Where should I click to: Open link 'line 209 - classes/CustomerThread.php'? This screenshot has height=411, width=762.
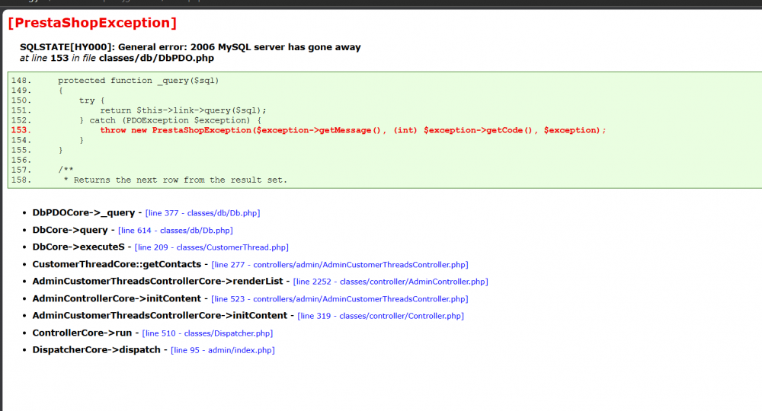click(x=211, y=247)
